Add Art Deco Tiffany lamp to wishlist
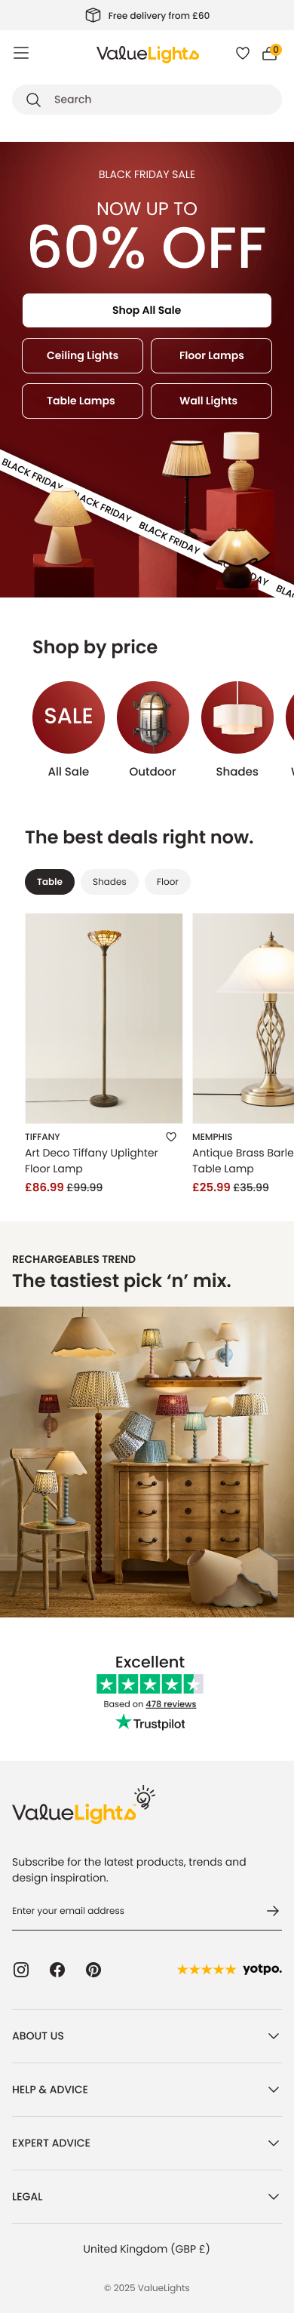Screen dimensions: 294x2313 (171, 1137)
